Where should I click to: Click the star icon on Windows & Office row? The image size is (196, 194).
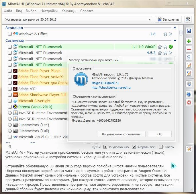tap(165, 34)
